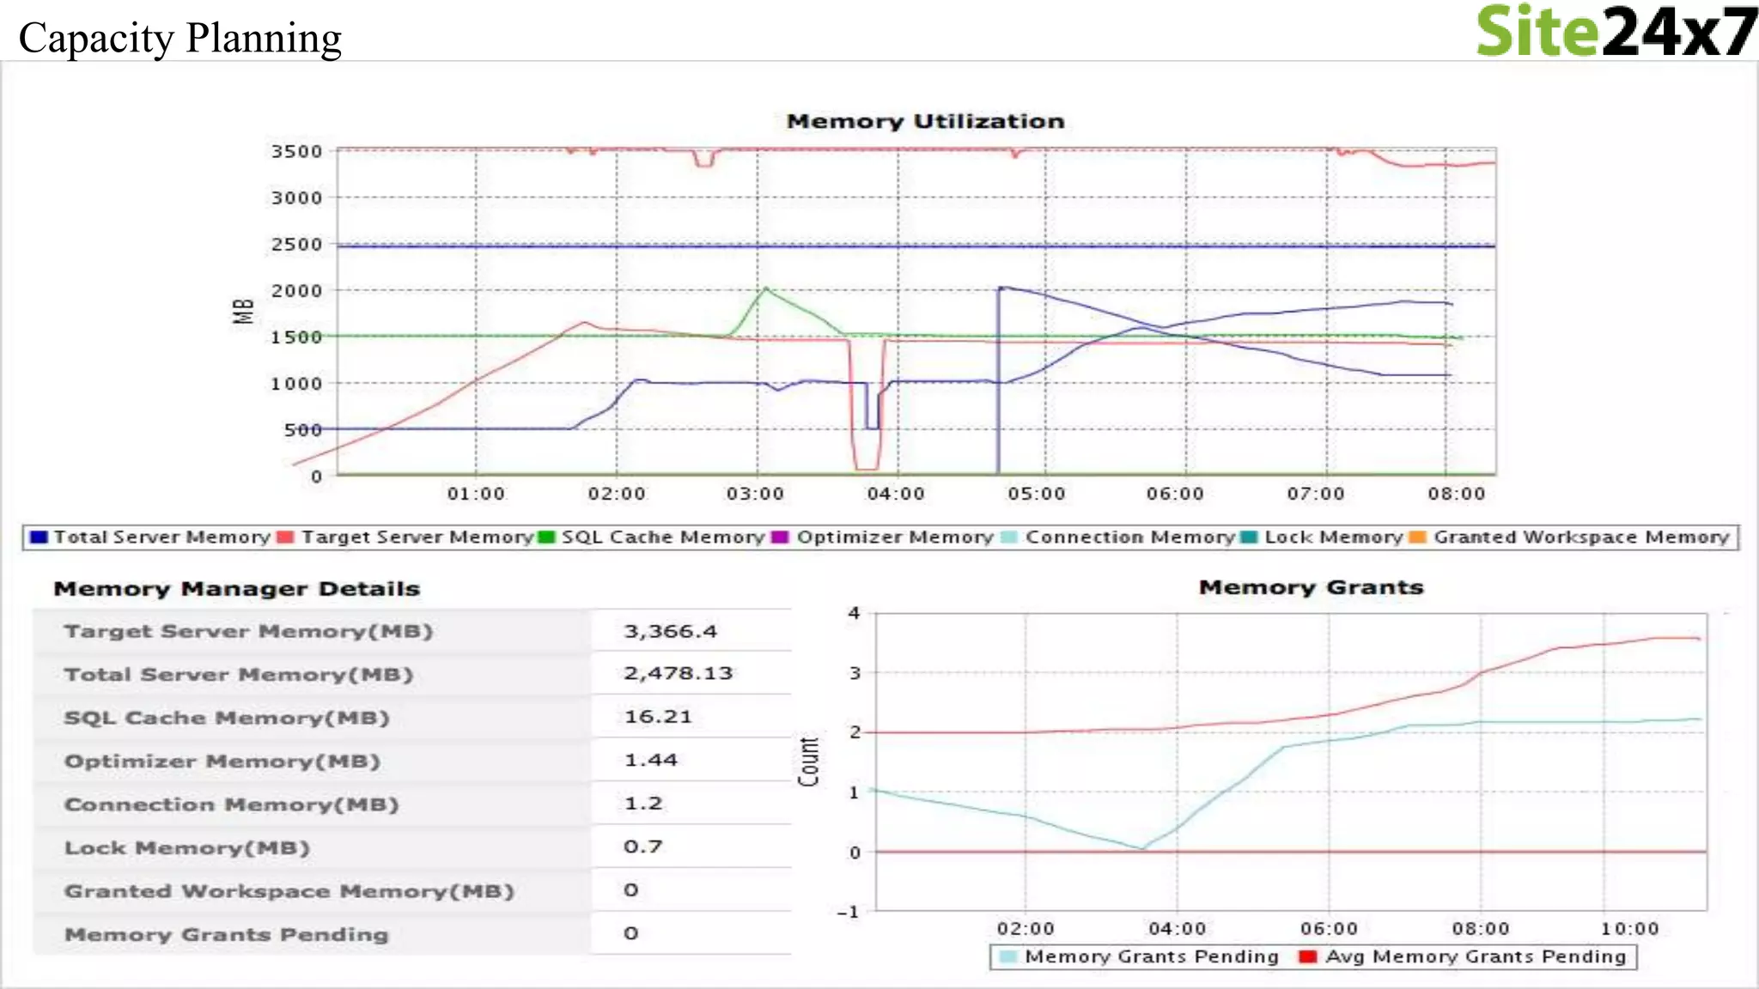Screen dimensions: 1759x989
Task: Click the Memory Grants Pending legend swatch
Action: pyautogui.click(x=1008, y=956)
